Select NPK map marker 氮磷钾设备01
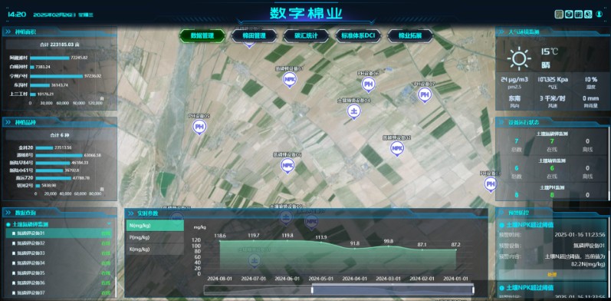Viewport: 611px width, 301px height. 289,80
